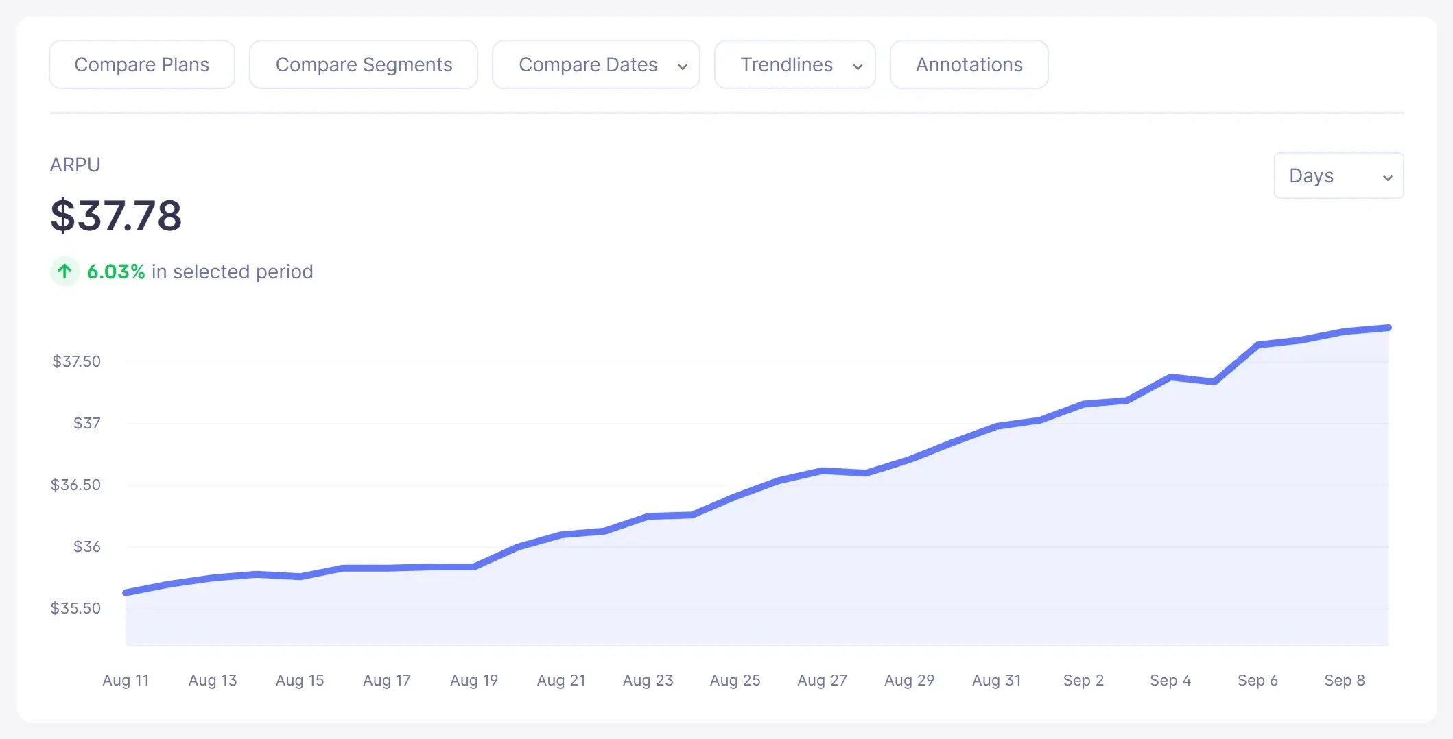1453x739 pixels.
Task: Click the green up-arrow growth icon
Action: (64, 271)
